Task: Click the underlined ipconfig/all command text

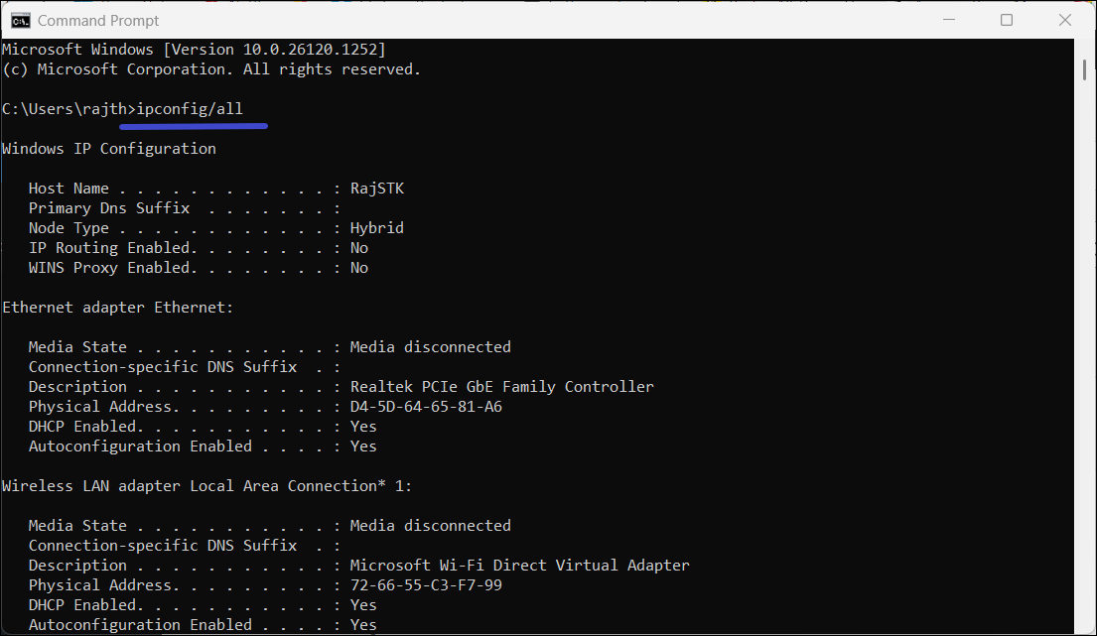Action: pos(189,109)
